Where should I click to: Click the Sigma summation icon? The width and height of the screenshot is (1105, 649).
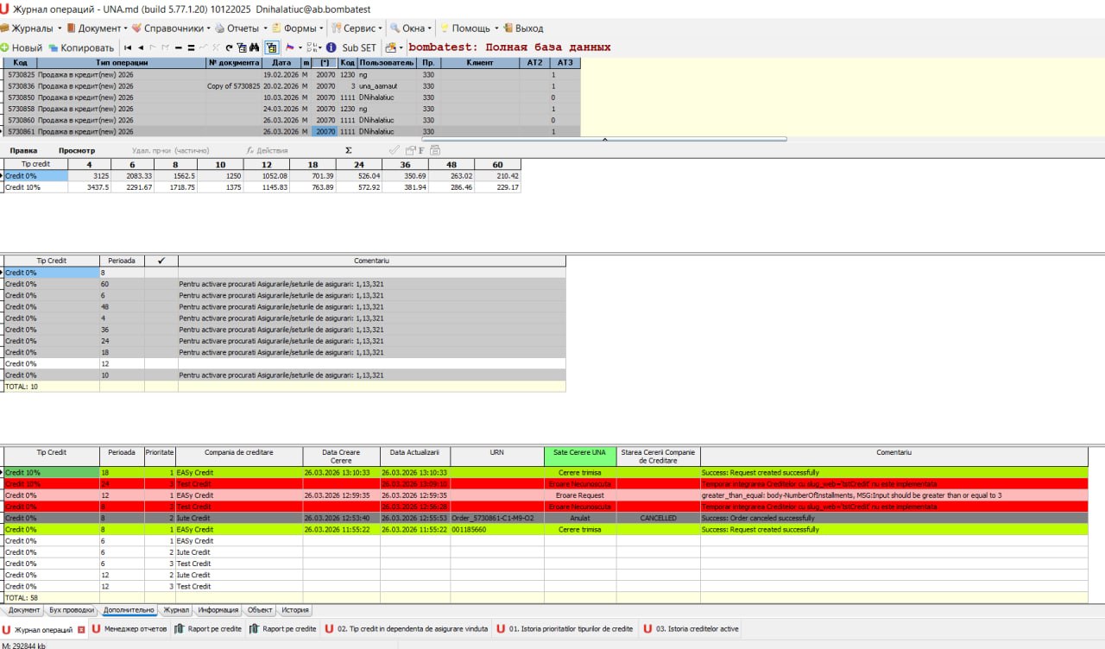(348, 150)
